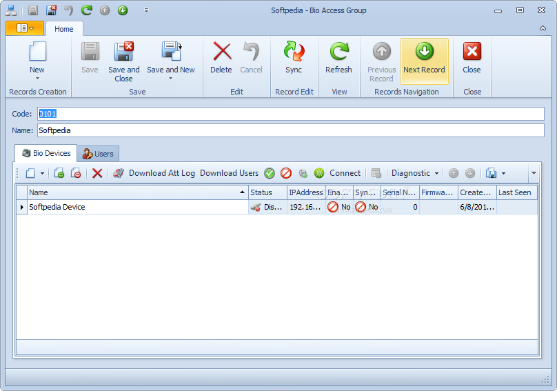Image resolution: width=557 pixels, height=391 pixels.
Task: Open the grid toolbar overflow arrow
Action: (x=534, y=173)
